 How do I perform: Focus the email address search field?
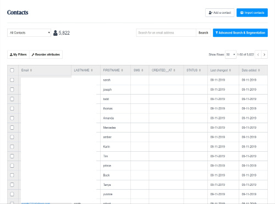(x=166, y=33)
